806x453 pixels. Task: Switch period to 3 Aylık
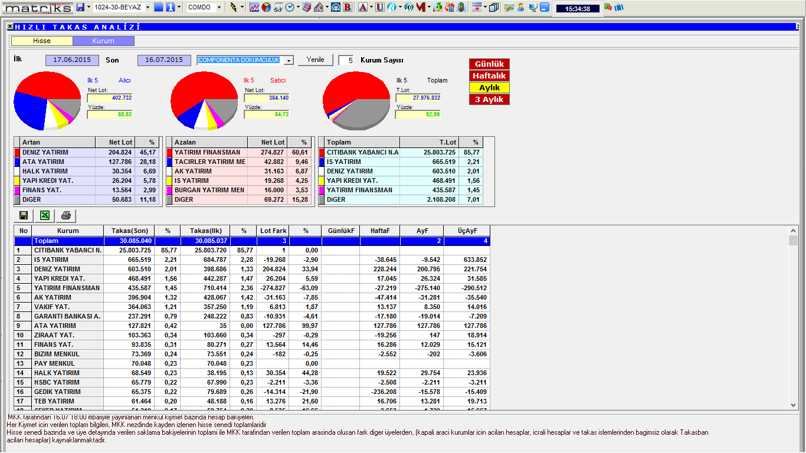[x=489, y=99]
